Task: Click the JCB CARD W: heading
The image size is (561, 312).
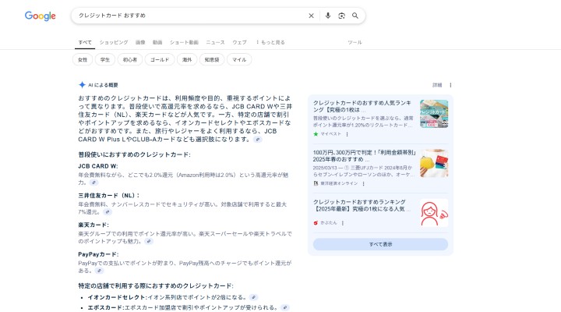Action: 98,166
